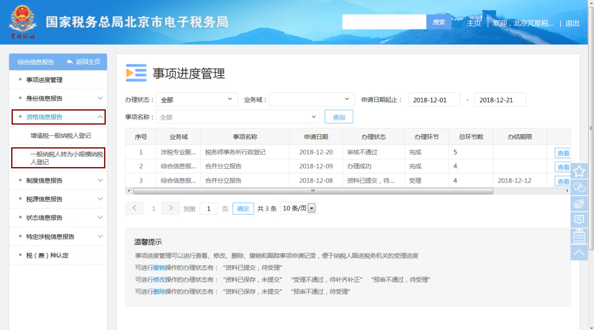Click the 中国税务 emblem logo
The width and height of the screenshot is (594, 330).
click(22, 22)
